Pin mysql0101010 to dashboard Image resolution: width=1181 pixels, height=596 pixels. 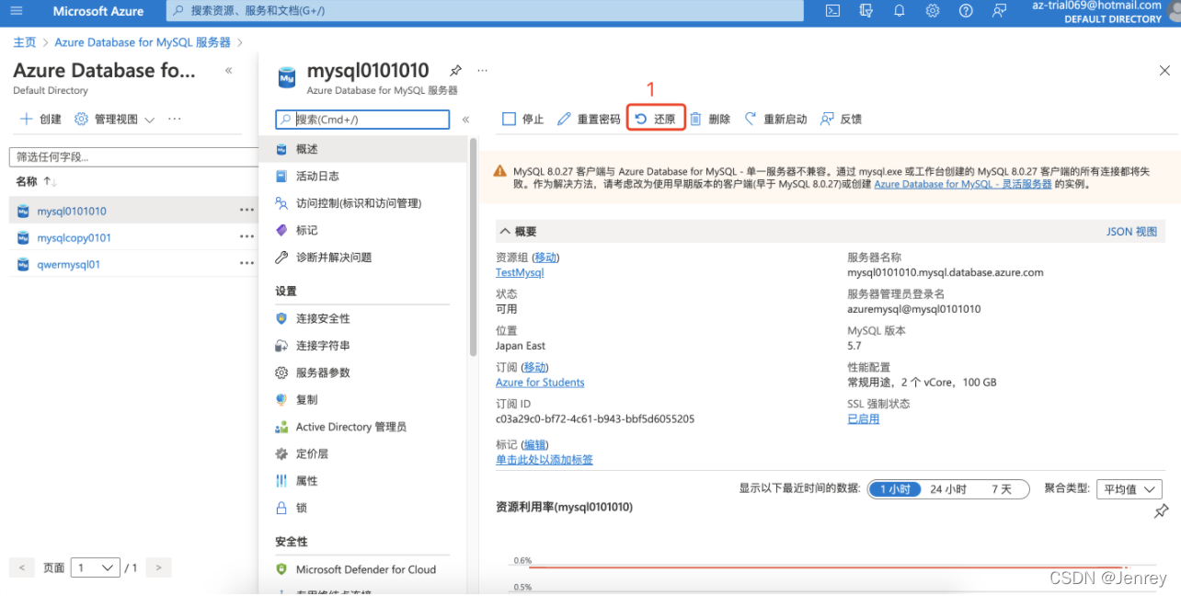pyautogui.click(x=455, y=71)
